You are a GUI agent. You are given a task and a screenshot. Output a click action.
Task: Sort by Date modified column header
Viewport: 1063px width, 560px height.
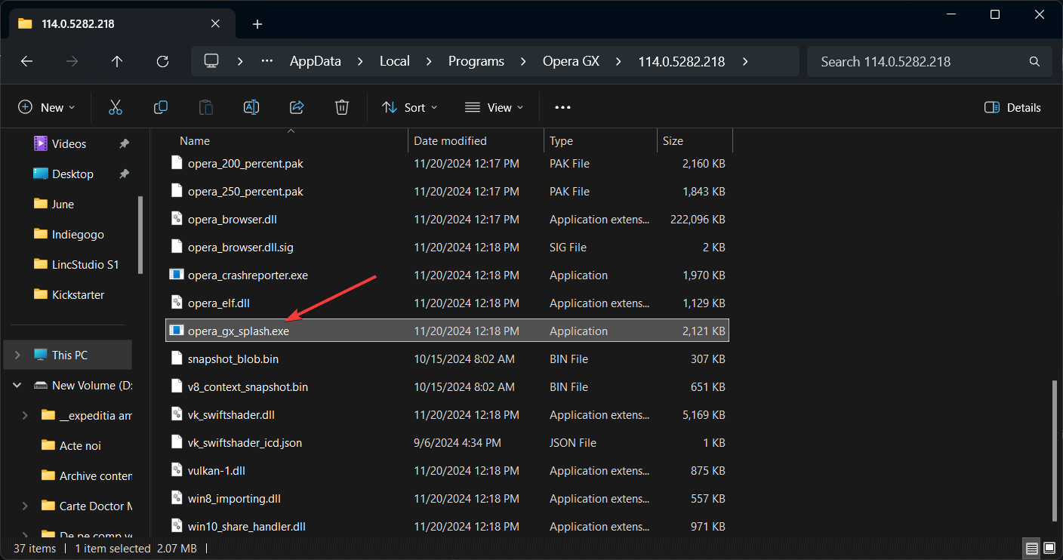point(450,141)
